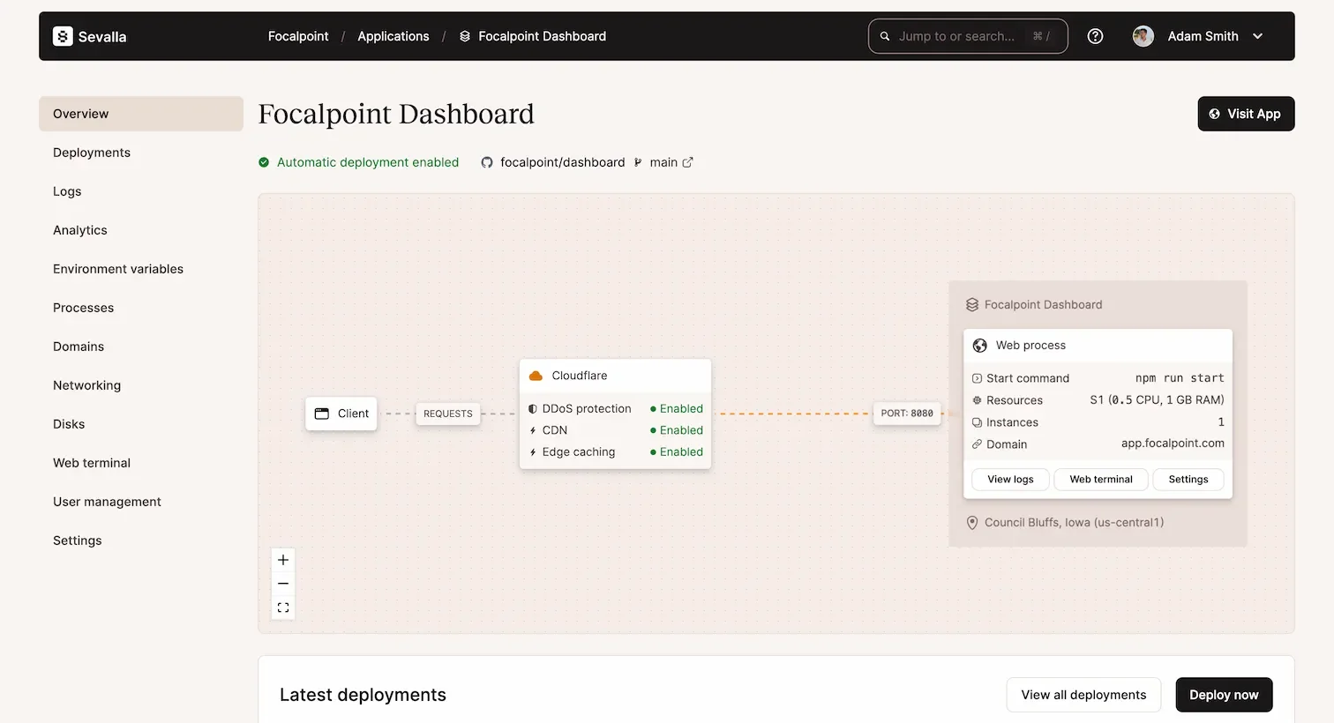
Task: Click the globe icon in Visit App
Action: point(1215,114)
